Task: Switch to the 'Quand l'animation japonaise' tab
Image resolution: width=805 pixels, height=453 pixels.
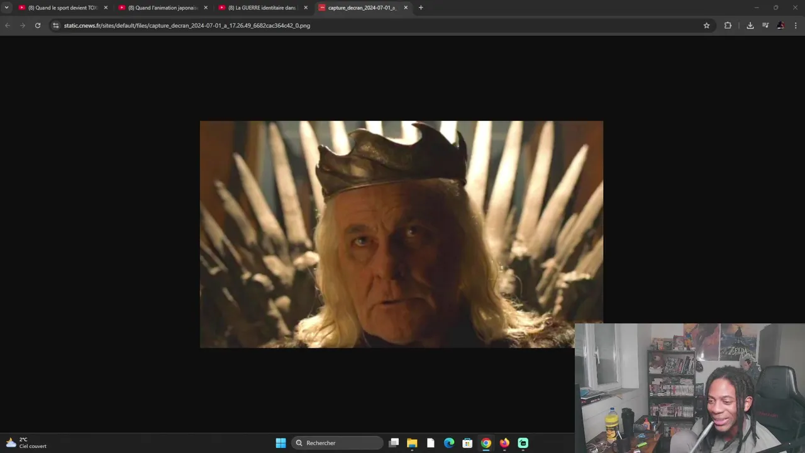Action: pos(163,8)
